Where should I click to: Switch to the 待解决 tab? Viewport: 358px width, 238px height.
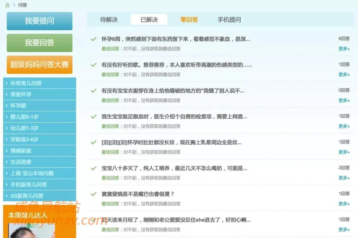tap(109, 20)
